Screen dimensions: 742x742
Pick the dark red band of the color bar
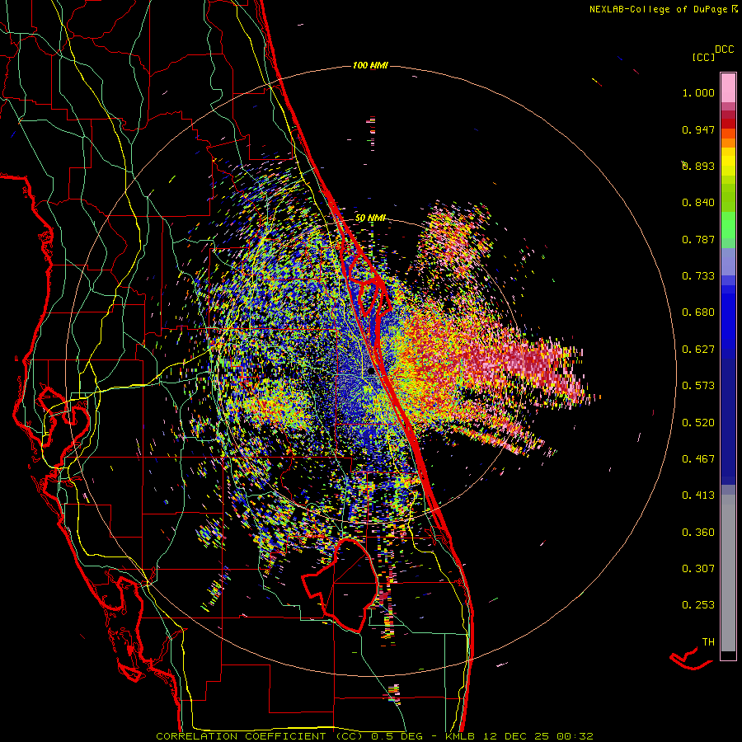pos(728,123)
